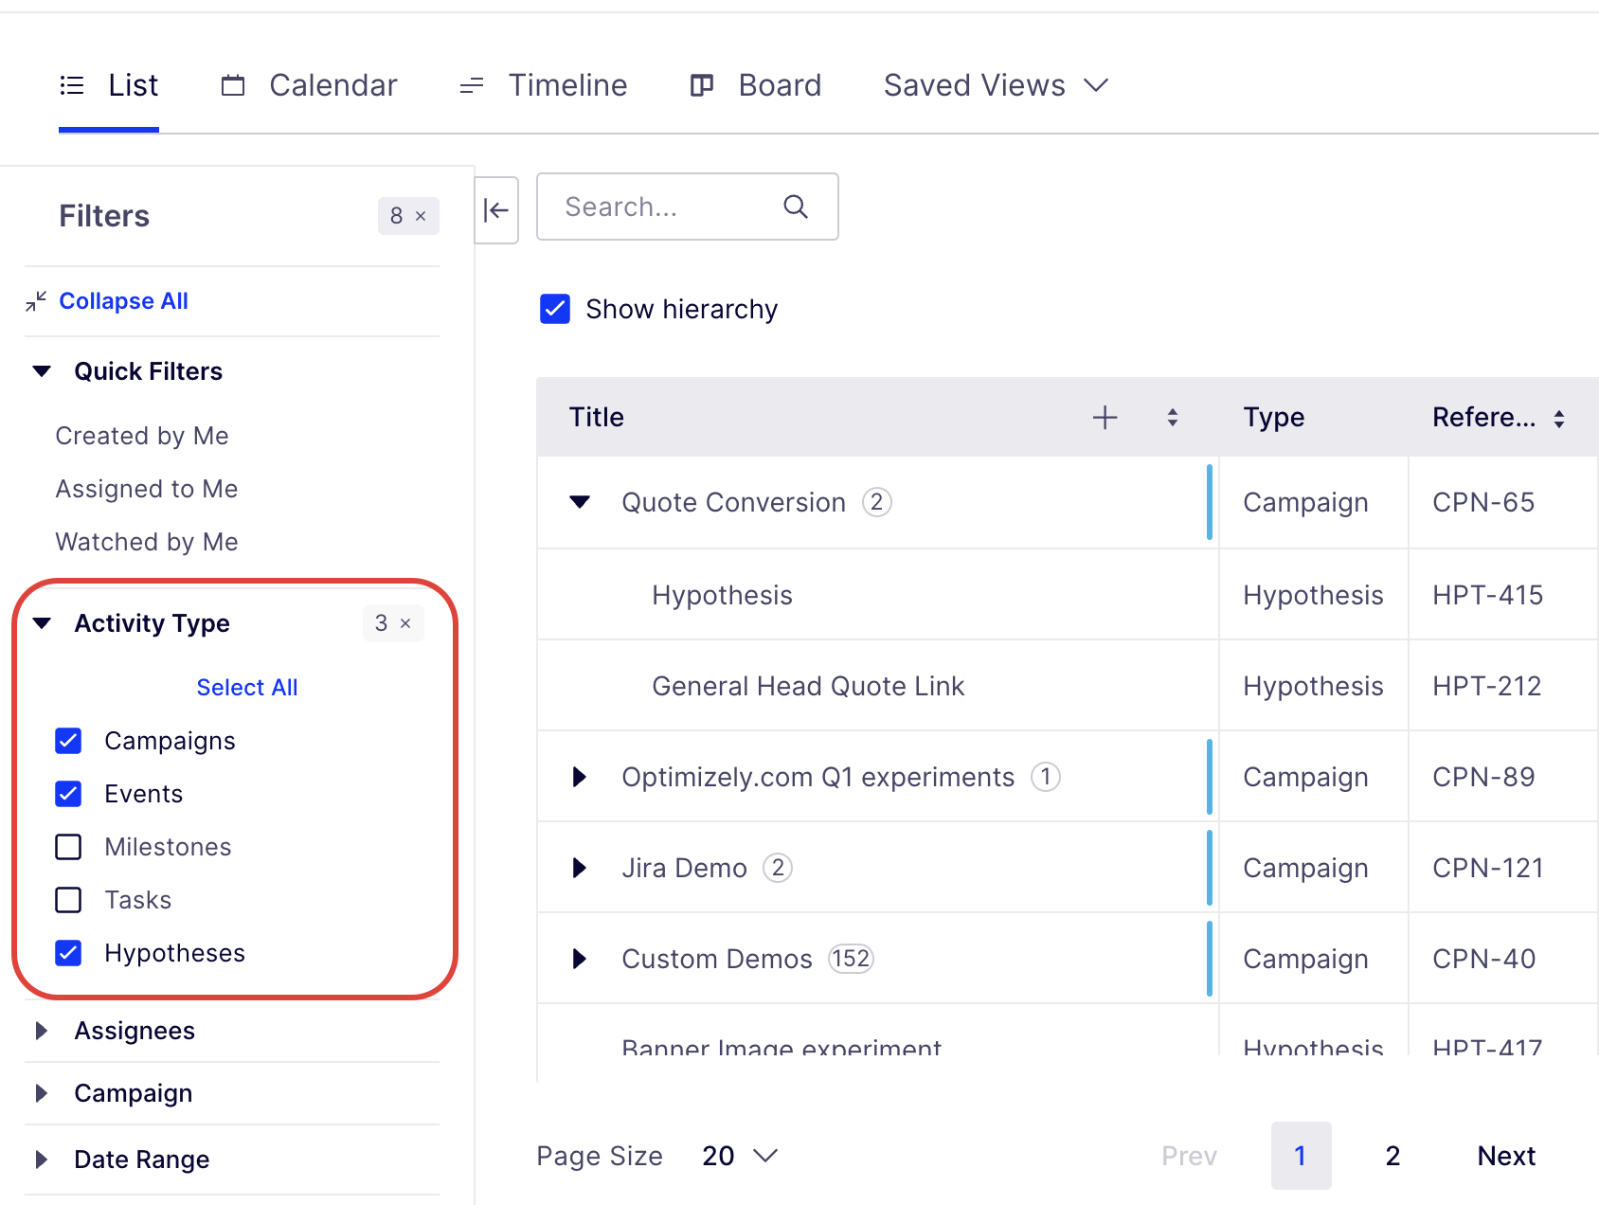Apply the Assigned to Me filter
This screenshot has height=1205, width=1599.
[147, 489]
